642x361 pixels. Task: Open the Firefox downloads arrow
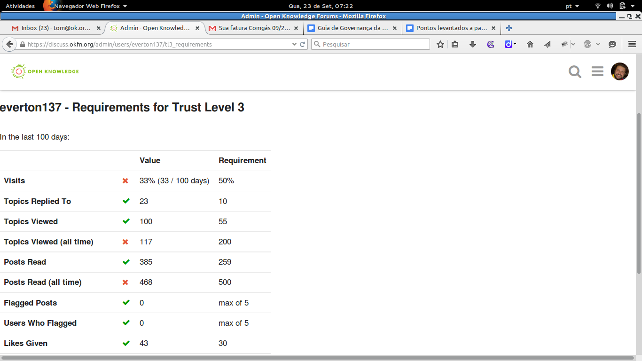coord(473,44)
